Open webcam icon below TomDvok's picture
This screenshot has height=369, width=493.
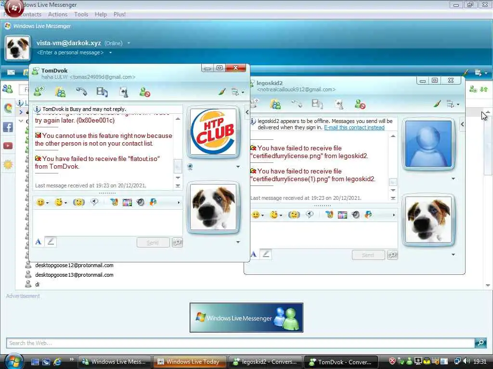pyautogui.click(x=190, y=167)
